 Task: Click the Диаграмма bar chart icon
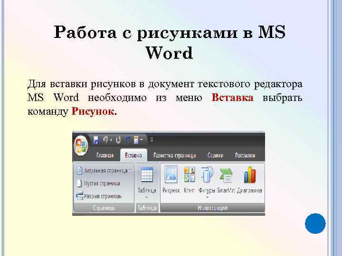tap(249, 174)
